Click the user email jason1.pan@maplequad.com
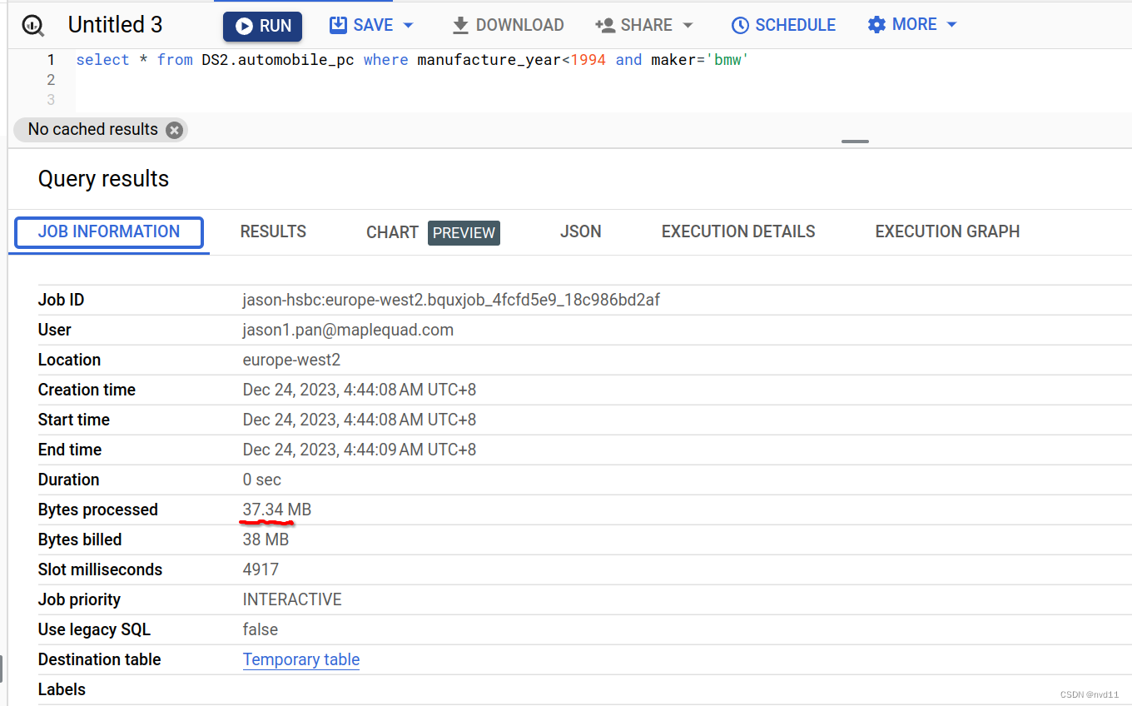 pyautogui.click(x=348, y=330)
